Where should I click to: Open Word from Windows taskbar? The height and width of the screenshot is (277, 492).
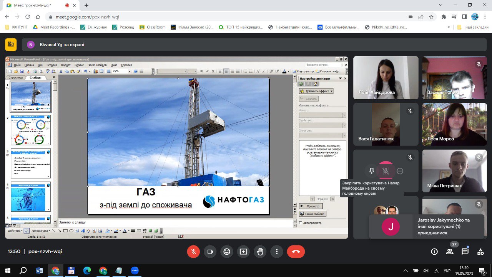coord(39,270)
